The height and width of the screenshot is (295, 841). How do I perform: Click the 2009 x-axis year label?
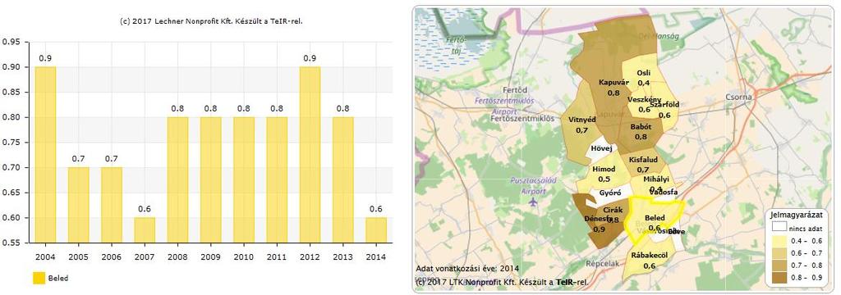click(x=211, y=257)
